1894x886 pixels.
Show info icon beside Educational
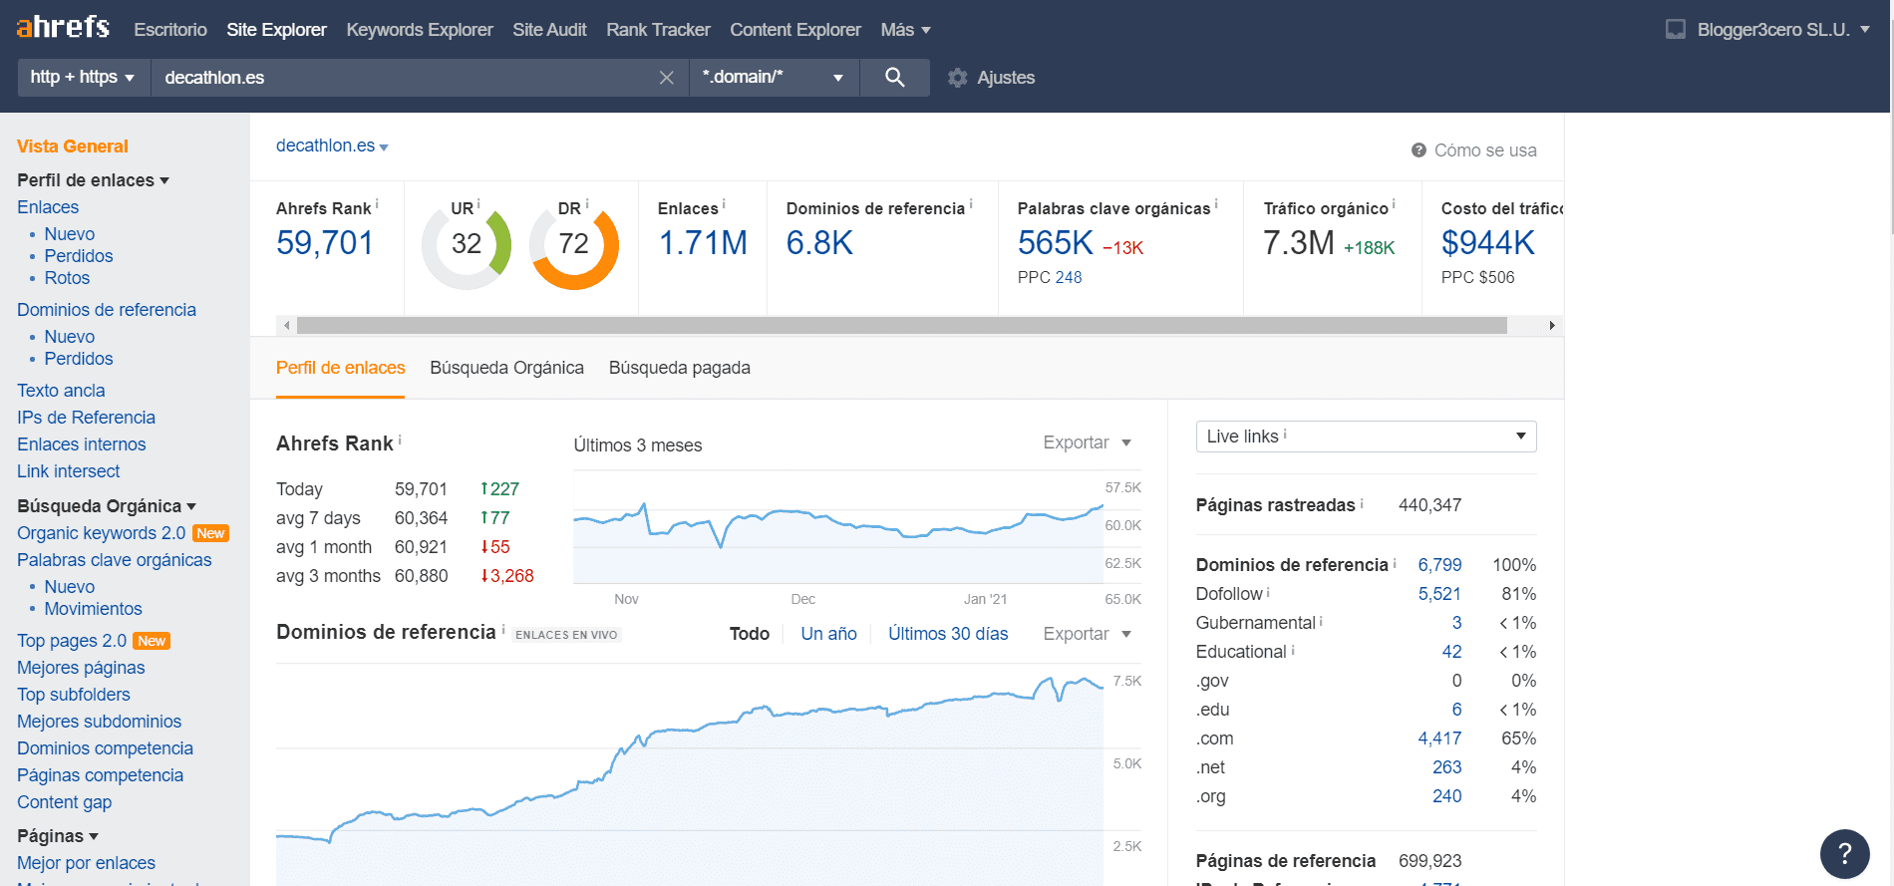pyautogui.click(x=1293, y=650)
